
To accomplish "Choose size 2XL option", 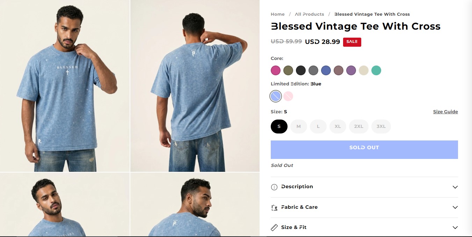I will coord(359,127).
